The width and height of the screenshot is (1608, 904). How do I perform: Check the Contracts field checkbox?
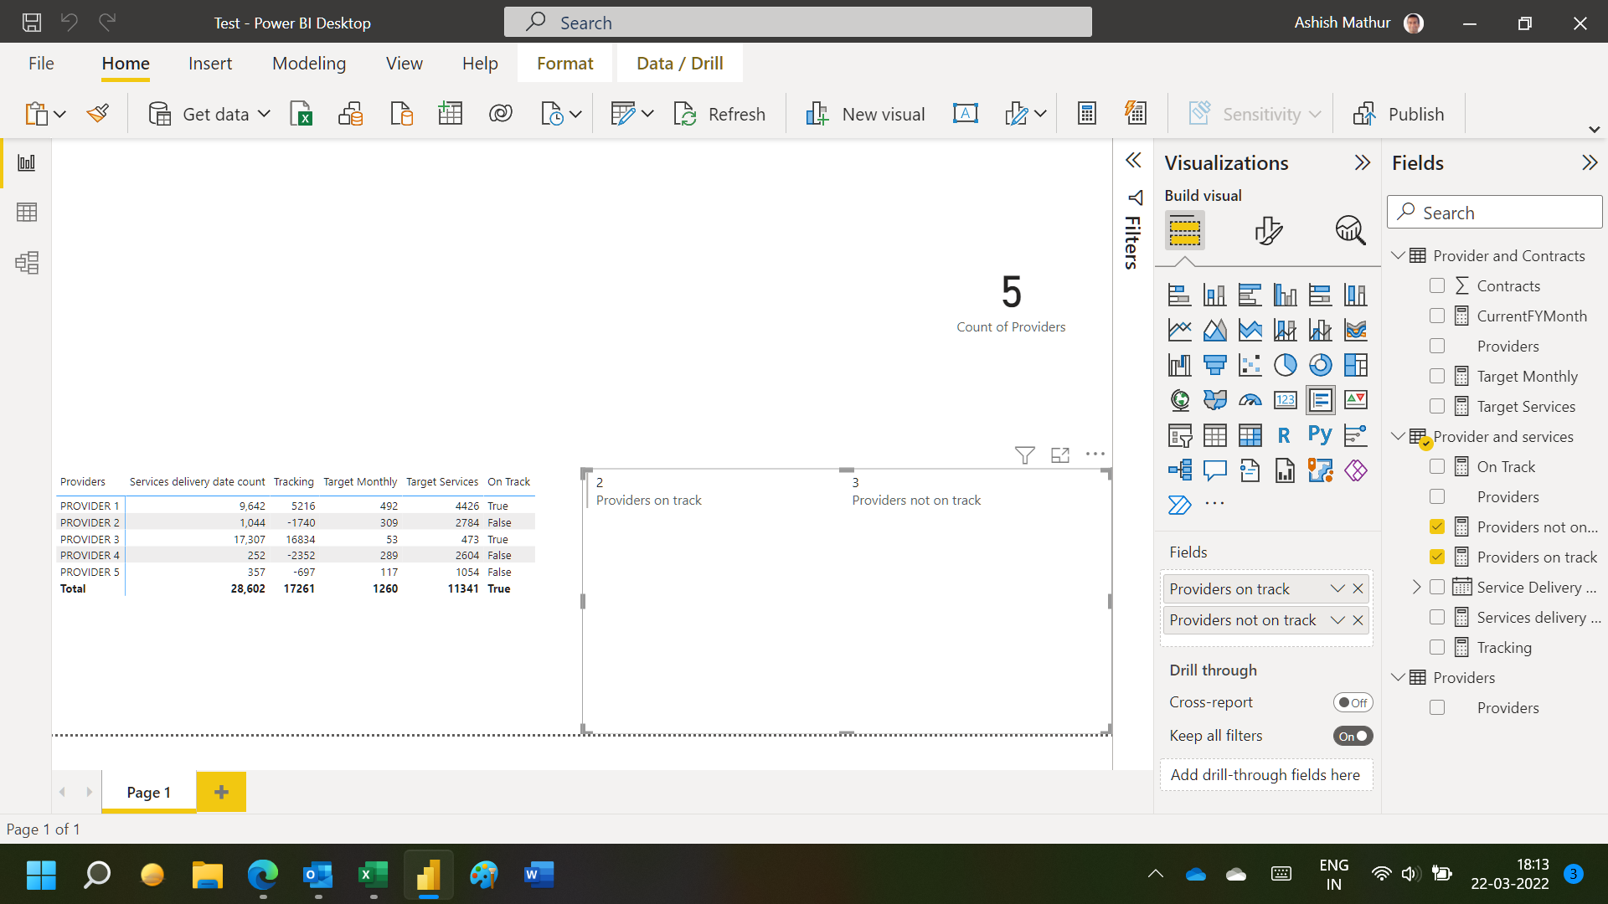click(1437, 285)
